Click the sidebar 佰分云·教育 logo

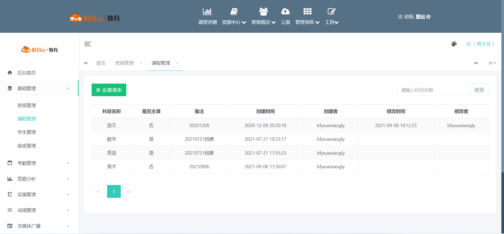point(40,50)
